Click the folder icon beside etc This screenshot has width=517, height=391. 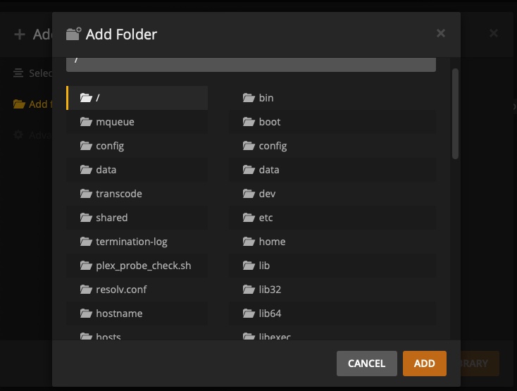point(249,218)
